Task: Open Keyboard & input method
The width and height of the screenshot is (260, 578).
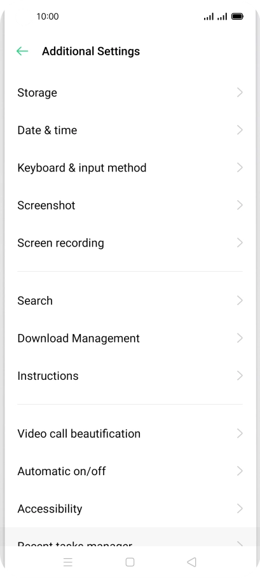Action: [130, 168]
